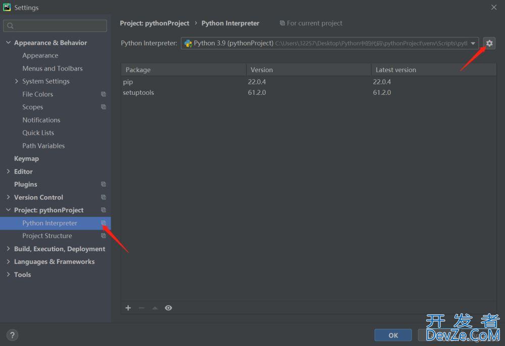Click Project: pythonProject breadcrumb
Viewport: 505px width, 346px height.
click(155, 23)
